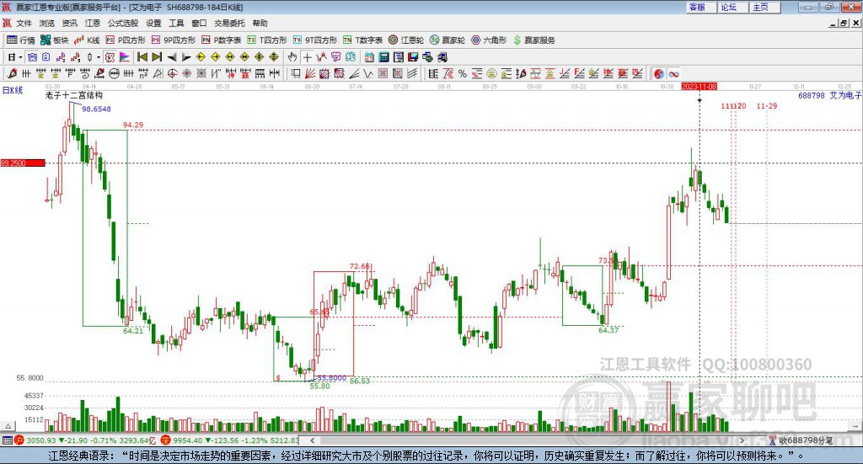
Task: Open the P四方形 square tool
Action: [125, 40]
